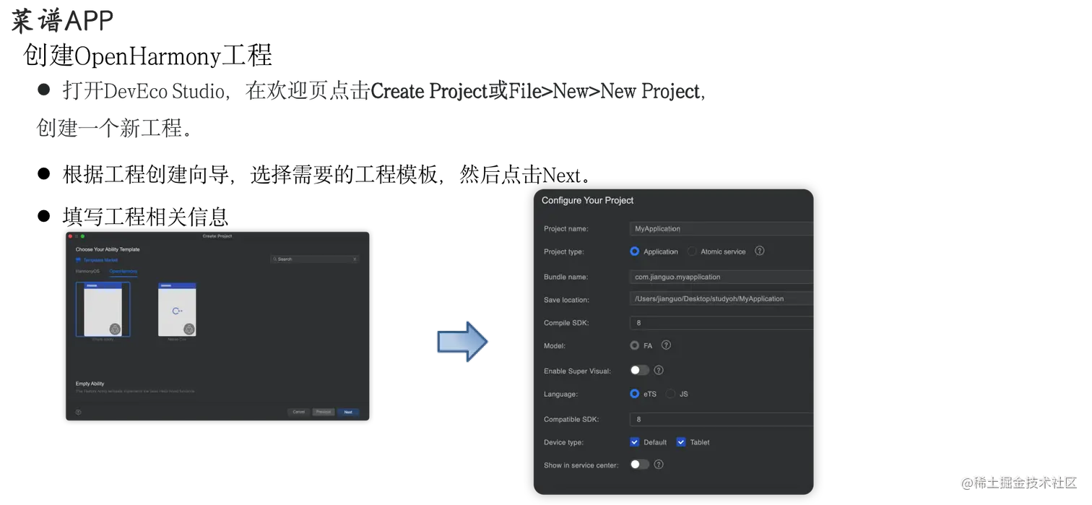Screen dimensions: 1092x505
Task: Toggle Show in service center switch
Action: (639, 465)
